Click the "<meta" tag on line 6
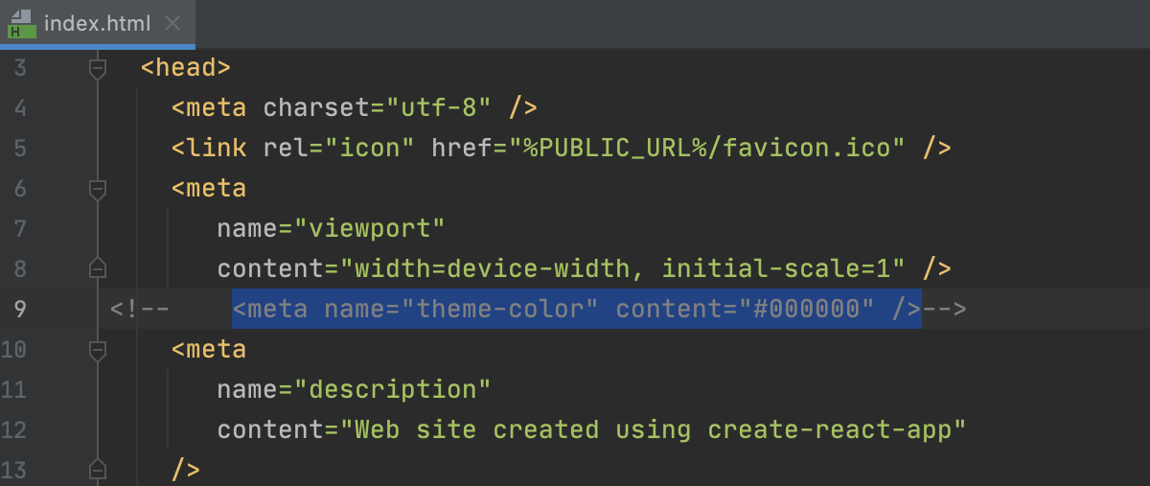 [x=209, y=189]
